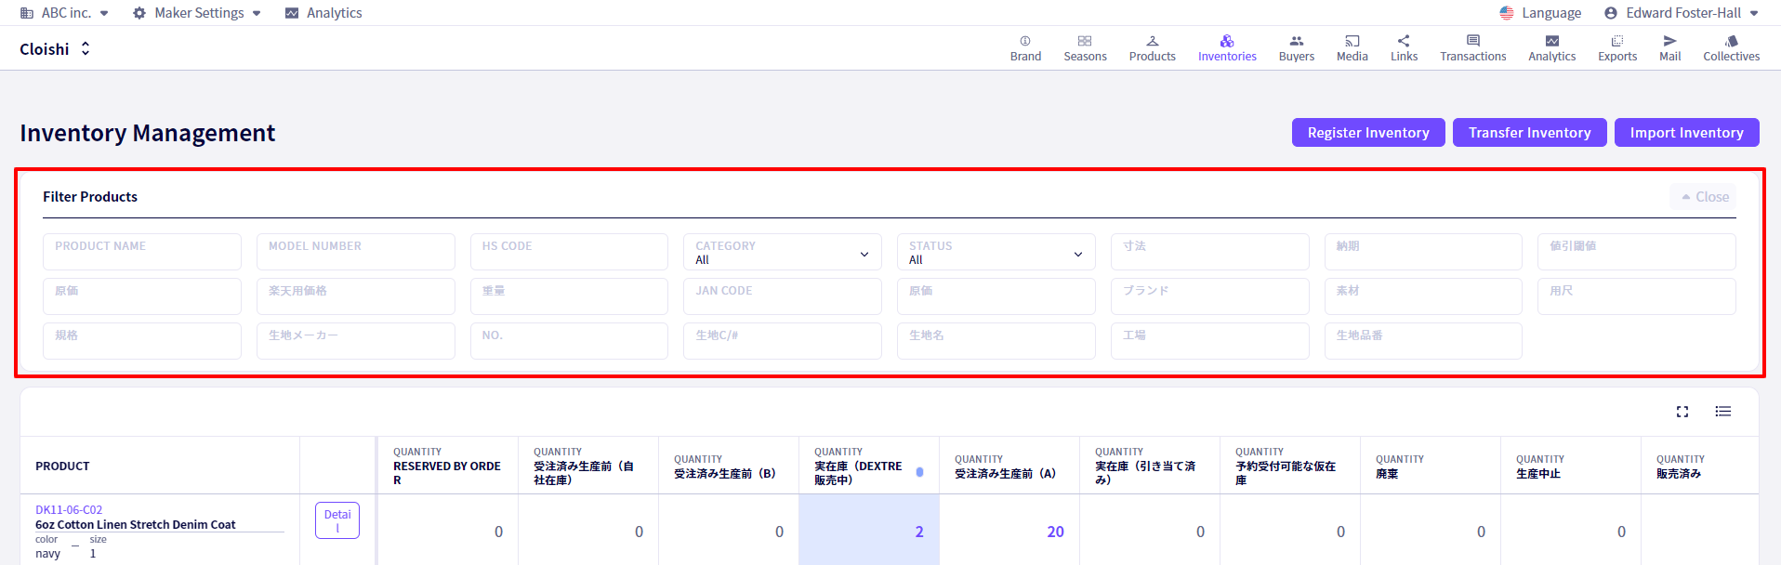Focus the 生地品番 filter field
Screen dimensions: 1781x565
click(x=1423, y=341)
